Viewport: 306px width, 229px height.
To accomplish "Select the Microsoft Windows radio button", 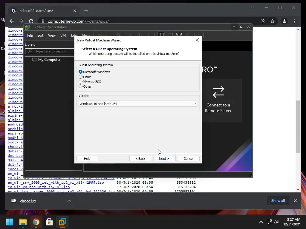I will (80, 72).
